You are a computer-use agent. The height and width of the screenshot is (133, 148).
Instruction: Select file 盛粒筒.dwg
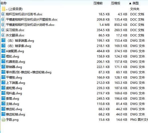[x=14, y=88]
